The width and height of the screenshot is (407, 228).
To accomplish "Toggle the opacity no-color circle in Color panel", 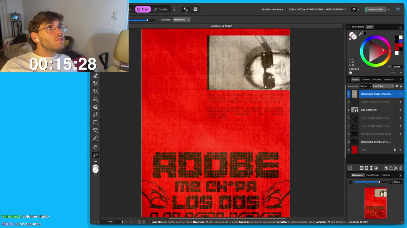I will point(350,73).
